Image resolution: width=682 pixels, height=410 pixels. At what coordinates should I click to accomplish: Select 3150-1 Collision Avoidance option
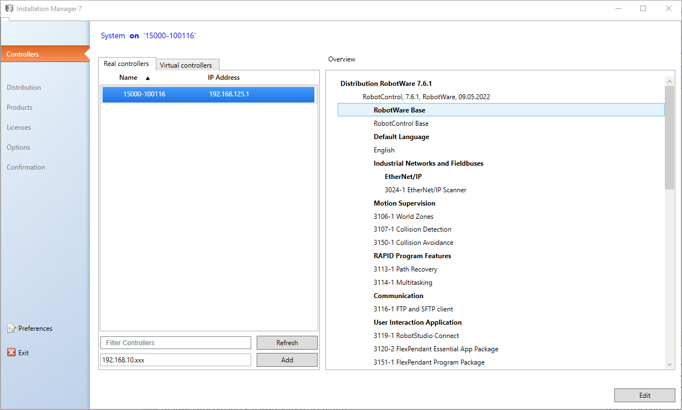click(414, 243)
